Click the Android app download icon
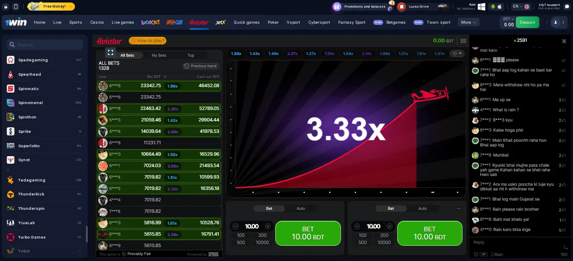Viewport: 573px width, 261px height. [493, 7]
